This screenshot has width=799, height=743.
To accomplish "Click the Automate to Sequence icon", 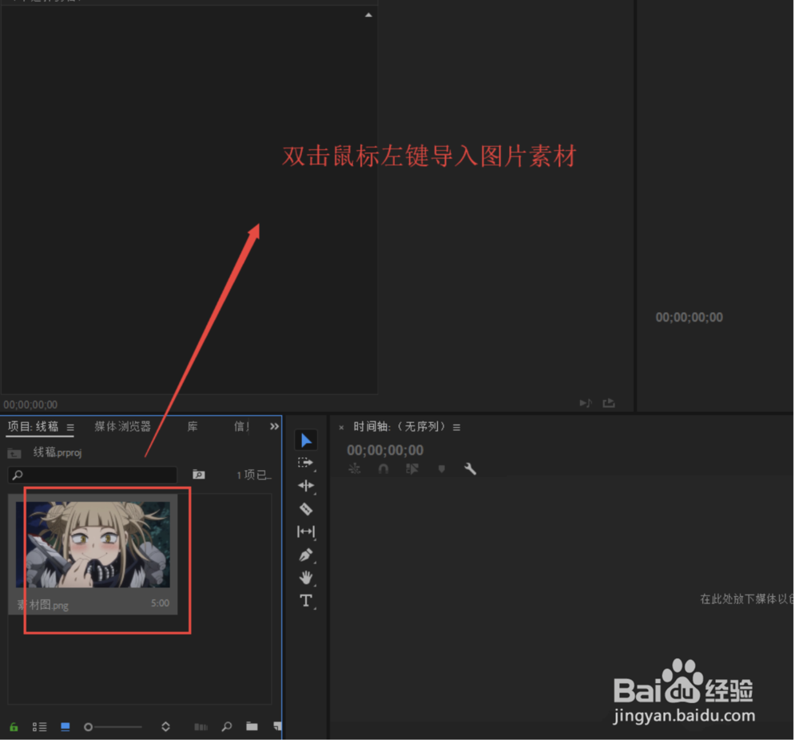I will tap(201, 727).
